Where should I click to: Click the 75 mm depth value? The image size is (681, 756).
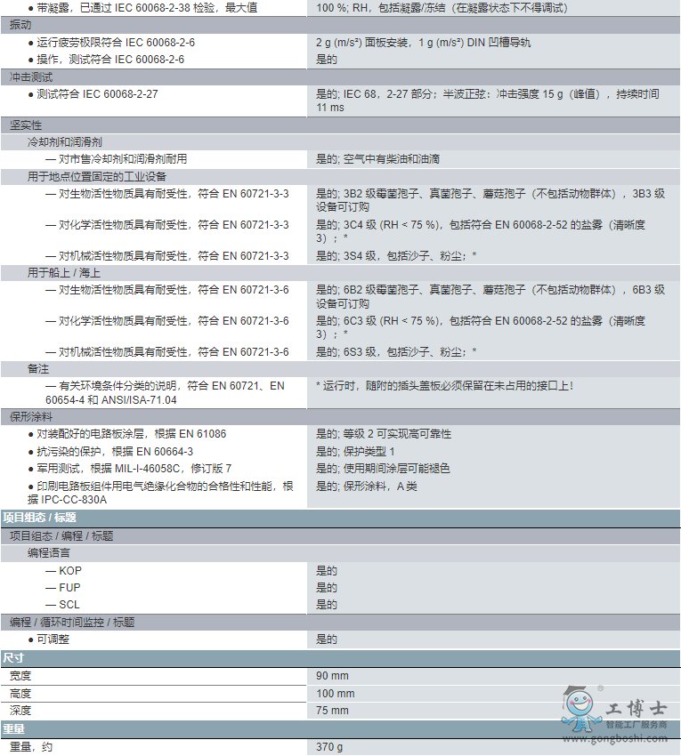tap(332, 711)
